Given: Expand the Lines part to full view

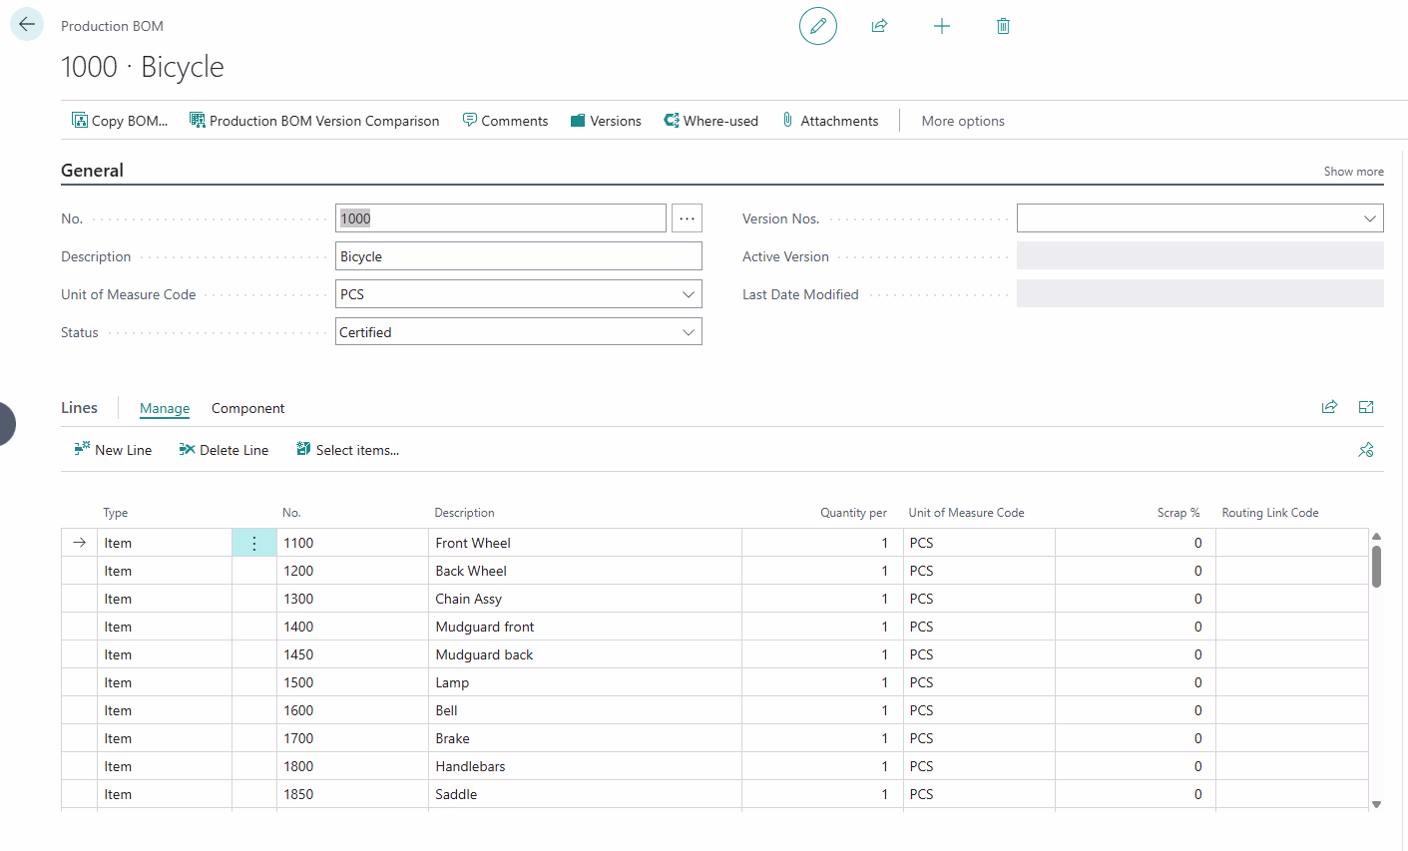Looking at the screenshot, I should point(1366,407).
